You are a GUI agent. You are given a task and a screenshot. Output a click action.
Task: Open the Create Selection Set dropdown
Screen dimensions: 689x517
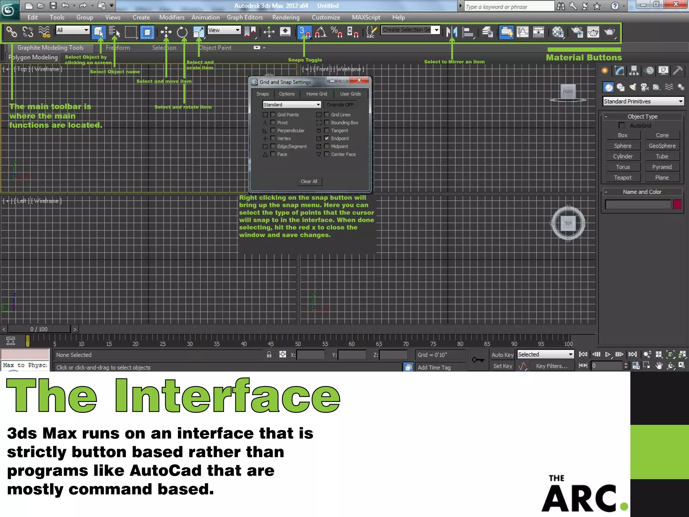[411, 30]
